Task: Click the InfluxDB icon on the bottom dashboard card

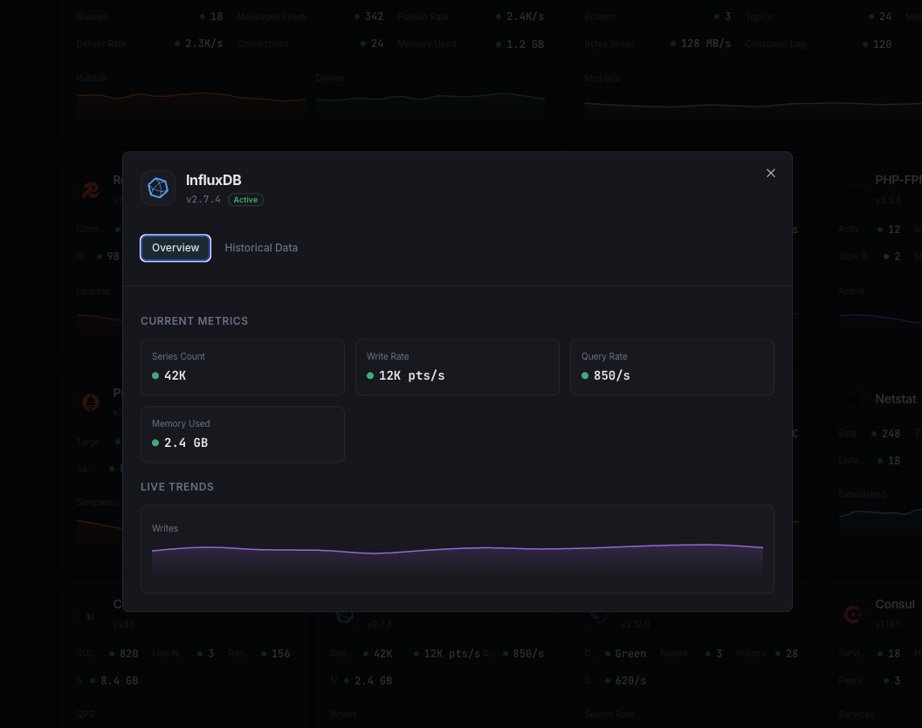Action: pos(344,614)
